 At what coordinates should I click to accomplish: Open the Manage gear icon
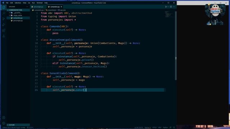(4, 123)
